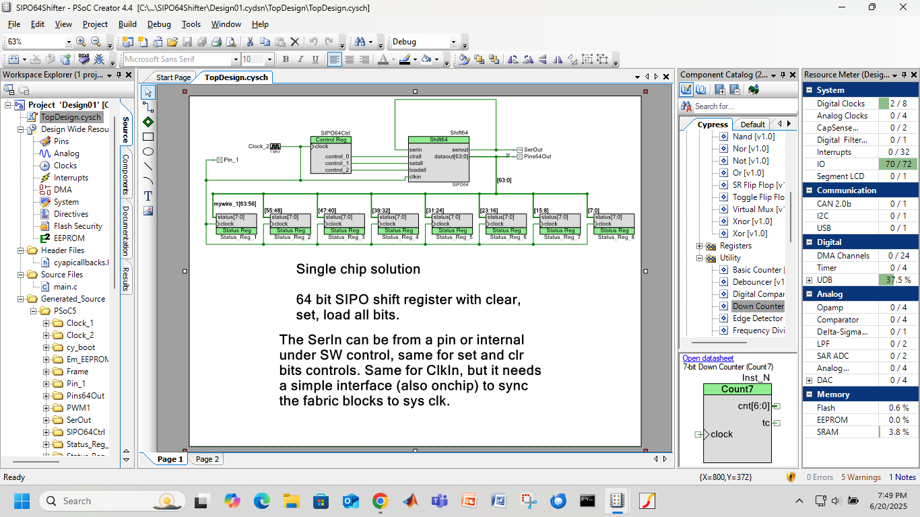The image size is (920, 517).
Task: Click the Print Preview icon
Action: click(231, 42)
